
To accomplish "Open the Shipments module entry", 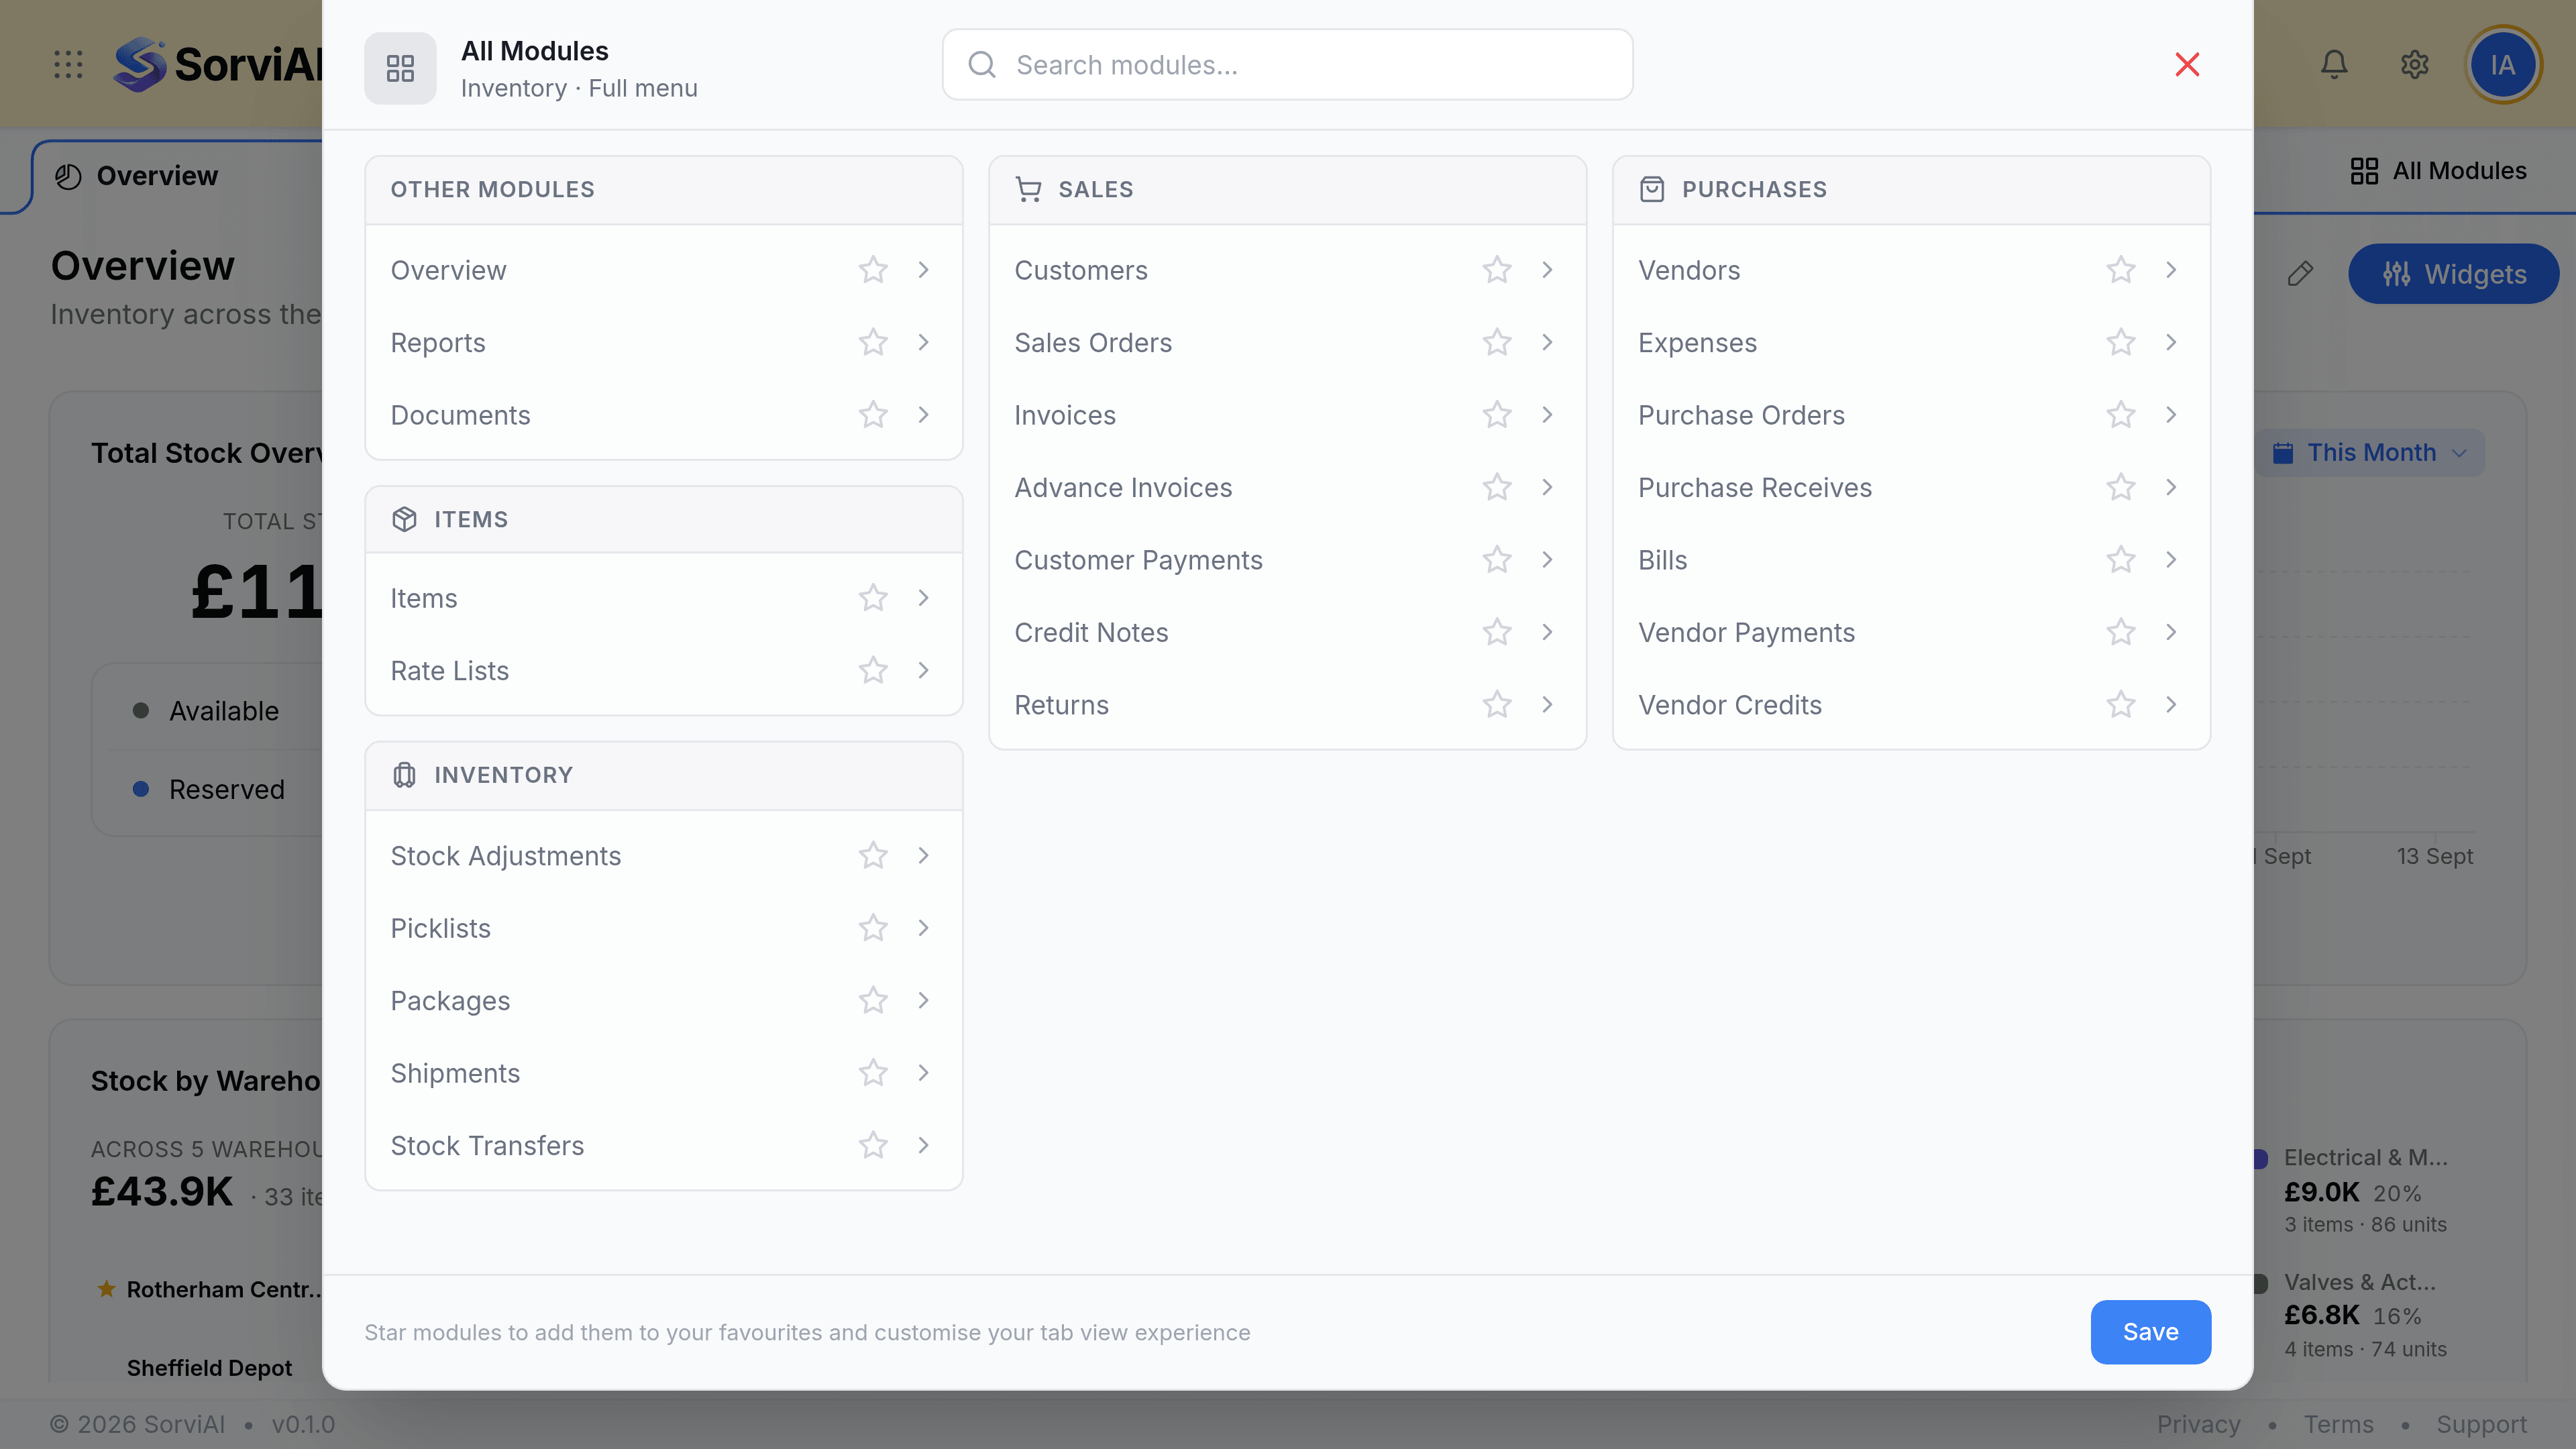I will [x=663, y=1073].
